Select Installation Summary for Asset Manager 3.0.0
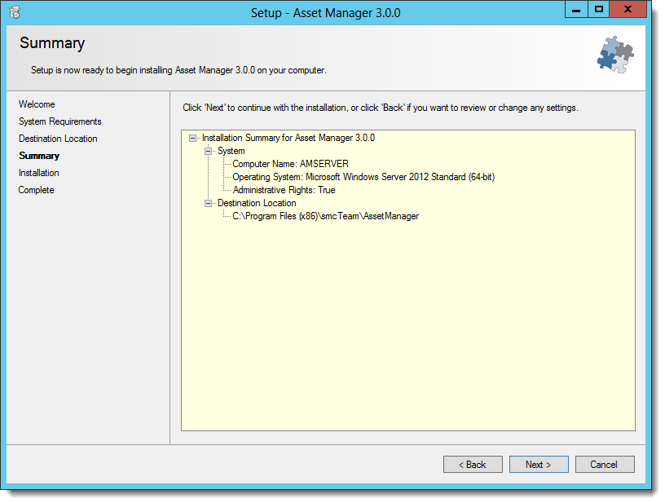The width and height of the screenshot is (665, 503). click(288, 138)
